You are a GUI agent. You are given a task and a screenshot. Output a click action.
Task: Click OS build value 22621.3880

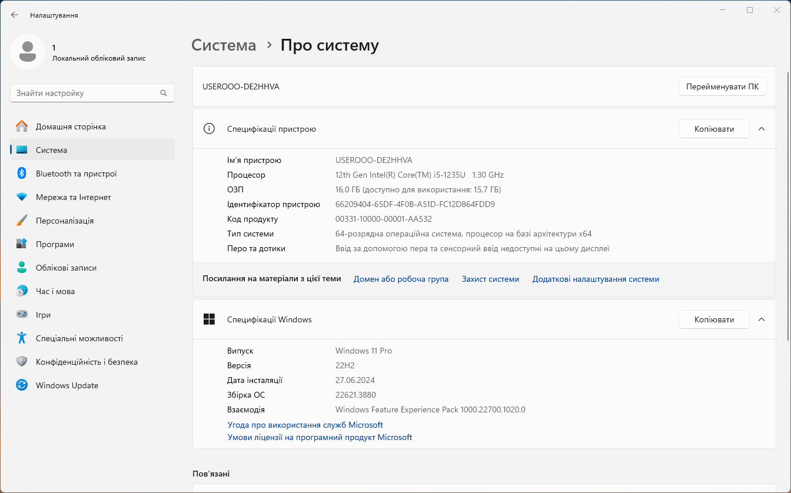355,395
